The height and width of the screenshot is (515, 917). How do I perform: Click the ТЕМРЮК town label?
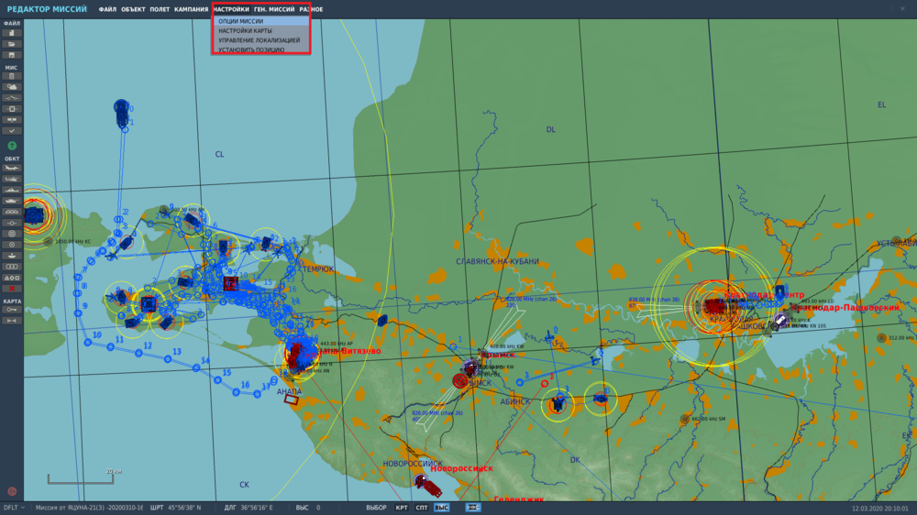(x=318, y=268)
